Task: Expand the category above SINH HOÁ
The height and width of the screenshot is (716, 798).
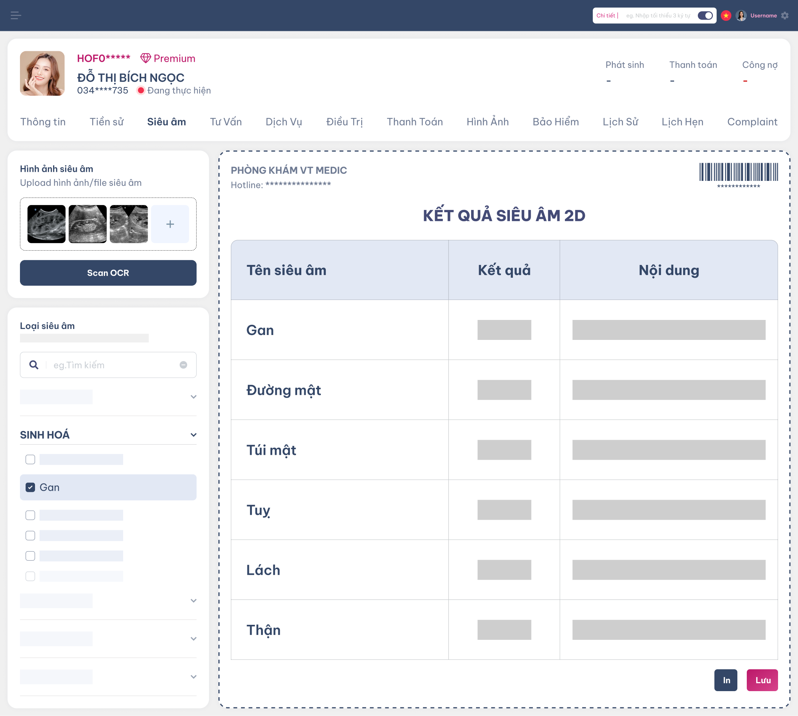Action: [194, 396]
